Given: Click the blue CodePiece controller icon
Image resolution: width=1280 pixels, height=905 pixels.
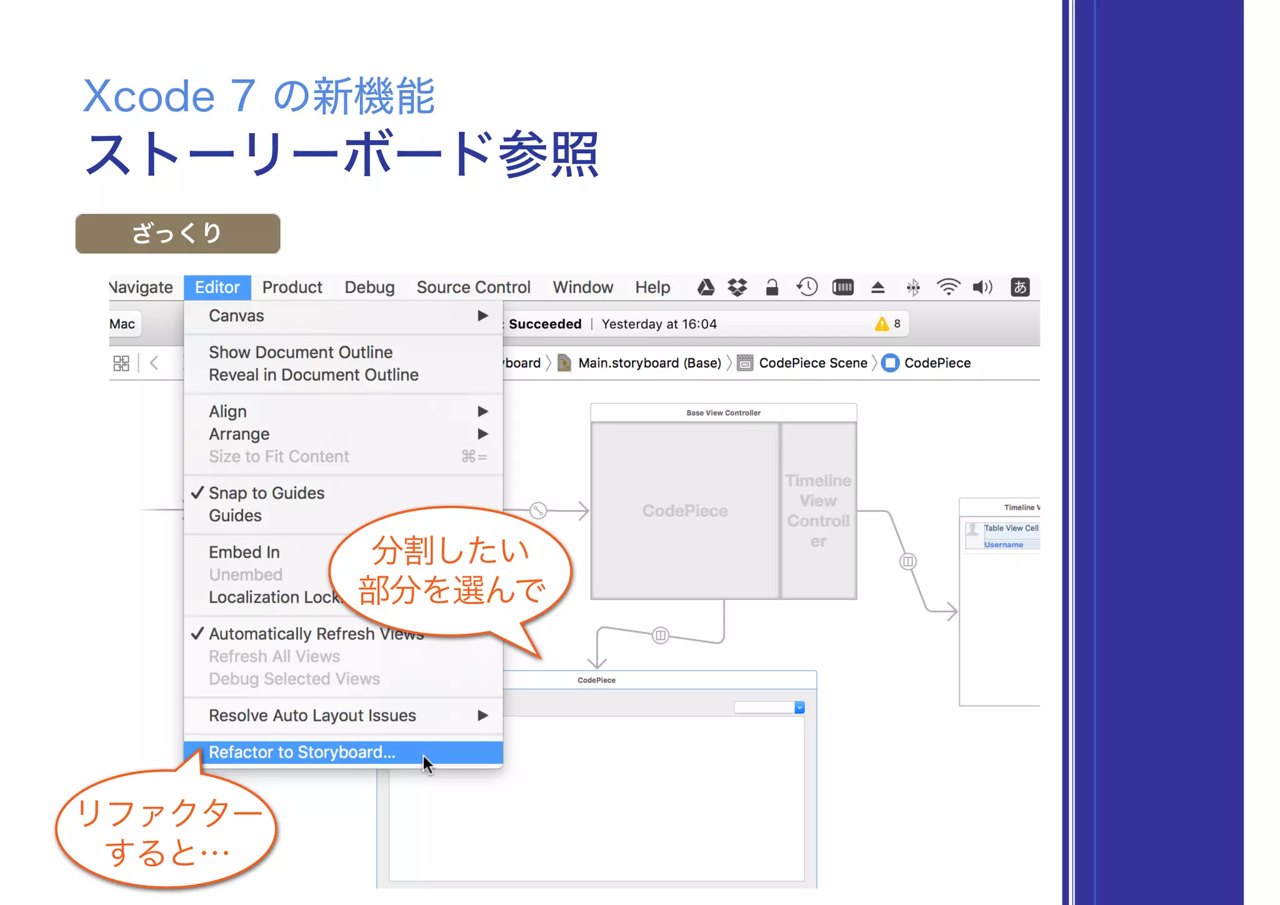Looking at the screenshot, I should point(890,363).
